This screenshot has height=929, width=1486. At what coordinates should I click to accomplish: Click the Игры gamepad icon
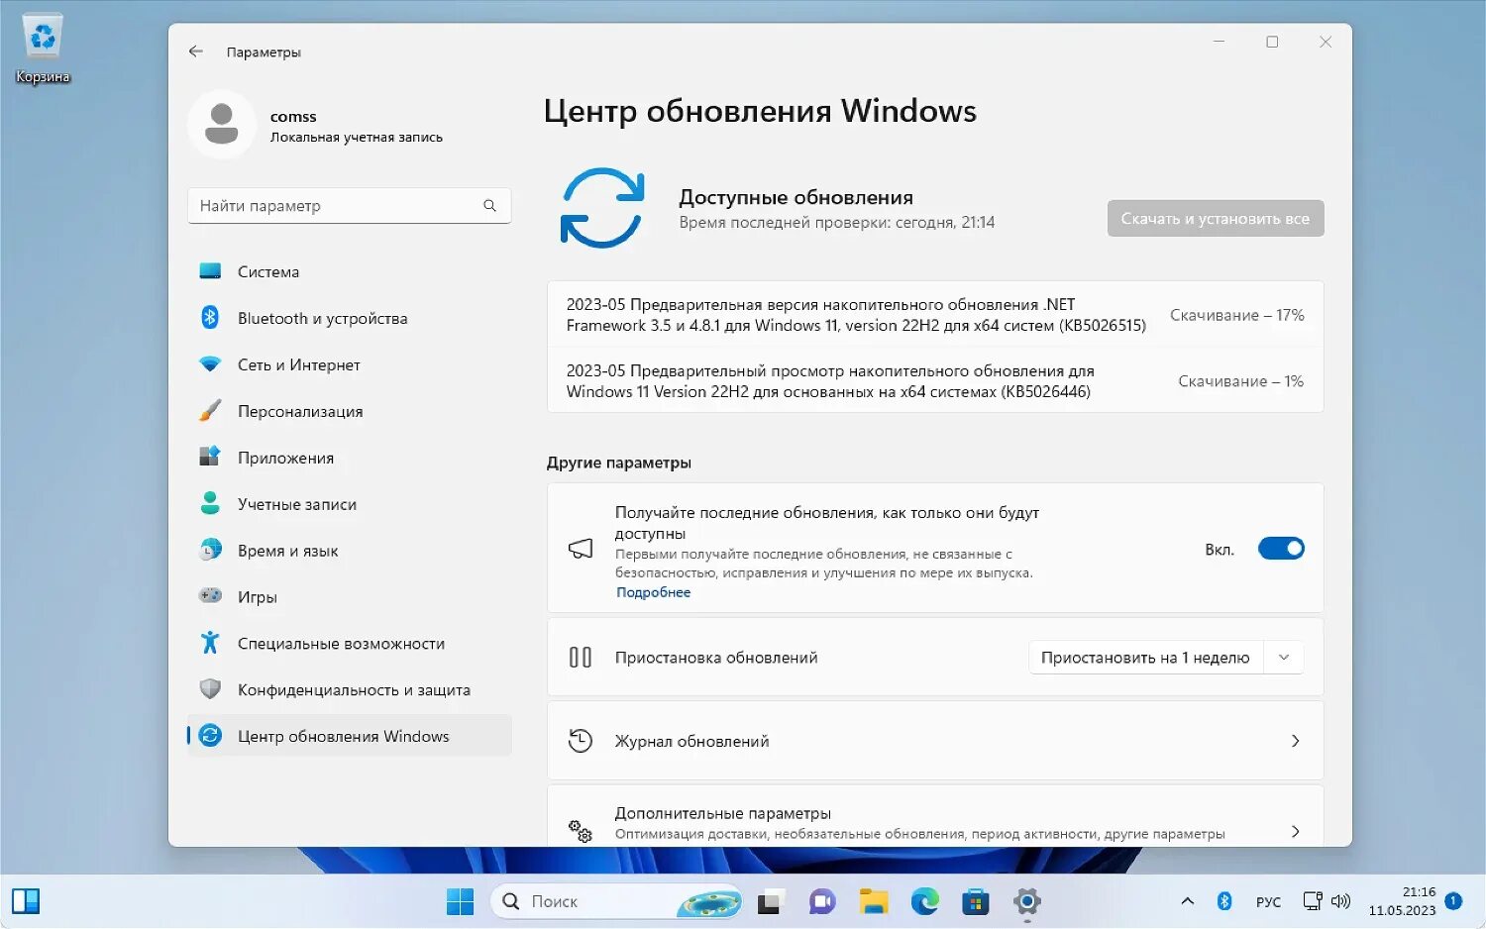[210, 596]
